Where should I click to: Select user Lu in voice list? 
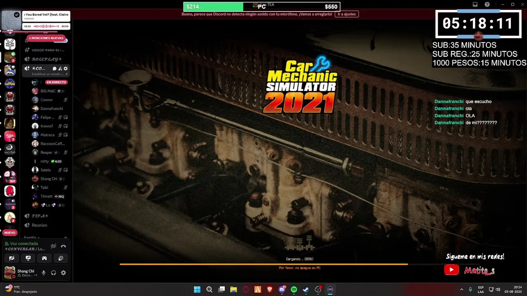pyautogui.click(x=50, y=205)
